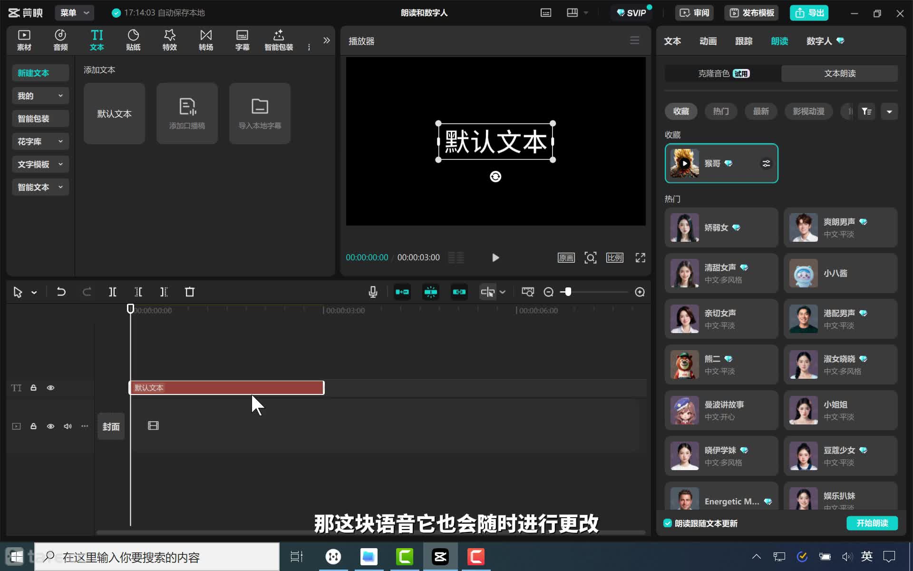Viewport: 913px width, 571px height.
Task: Switch to the 数字人 tab
Action: [x=825, y=41]
